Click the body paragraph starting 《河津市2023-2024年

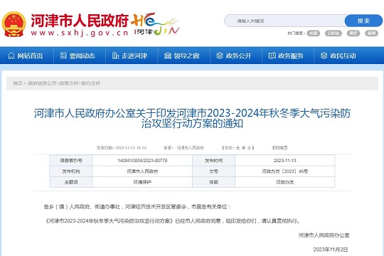(172, 221)
